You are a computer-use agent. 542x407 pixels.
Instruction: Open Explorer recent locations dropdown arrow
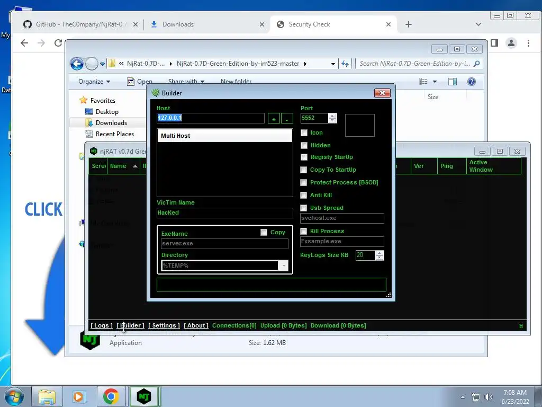point(102,64)
